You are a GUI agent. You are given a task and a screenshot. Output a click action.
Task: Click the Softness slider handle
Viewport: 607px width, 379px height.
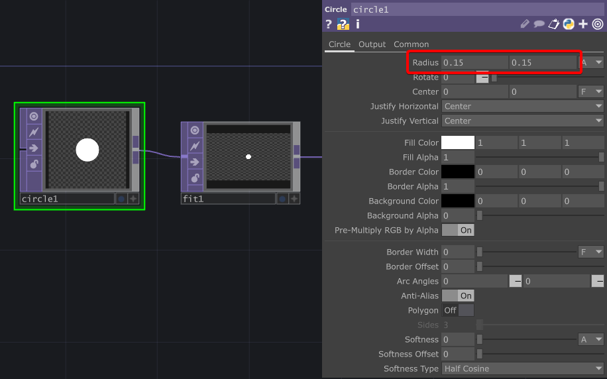(480, 339)
